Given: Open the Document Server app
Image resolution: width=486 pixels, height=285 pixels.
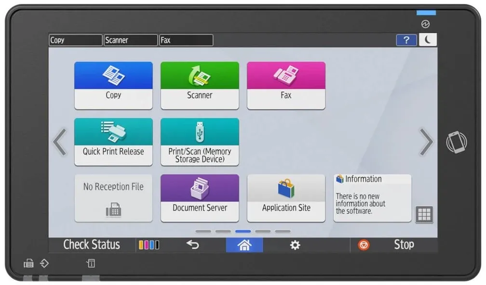Looking at the screenshot, I should [200, 198].
